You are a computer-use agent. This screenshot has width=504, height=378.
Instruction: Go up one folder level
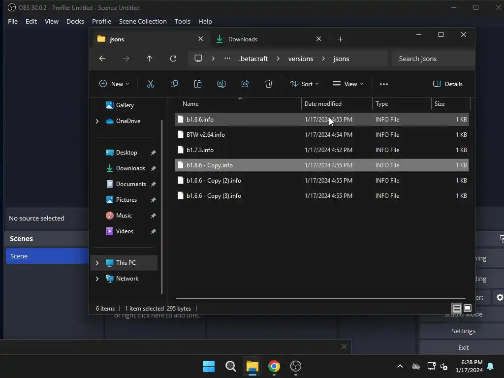[x=150, y=59]
